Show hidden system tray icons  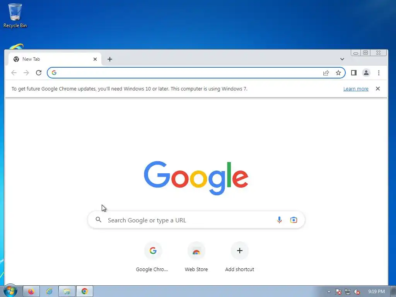point(329,292)
